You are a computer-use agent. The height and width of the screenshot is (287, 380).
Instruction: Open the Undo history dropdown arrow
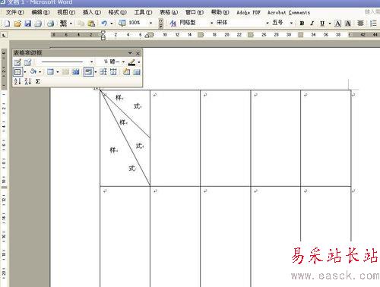(x=111, y=24)
